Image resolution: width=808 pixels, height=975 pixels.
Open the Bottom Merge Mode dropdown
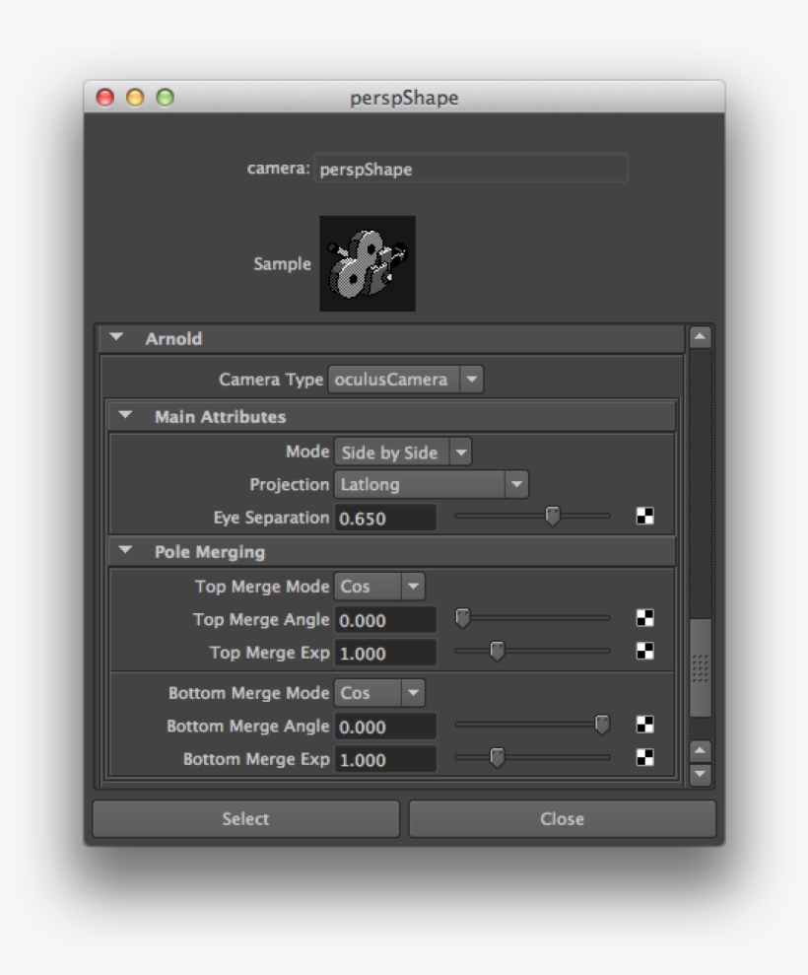(x=412, y=693)
